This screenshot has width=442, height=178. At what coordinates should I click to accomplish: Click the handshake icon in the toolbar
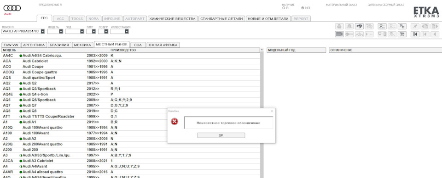pos(359,27)
